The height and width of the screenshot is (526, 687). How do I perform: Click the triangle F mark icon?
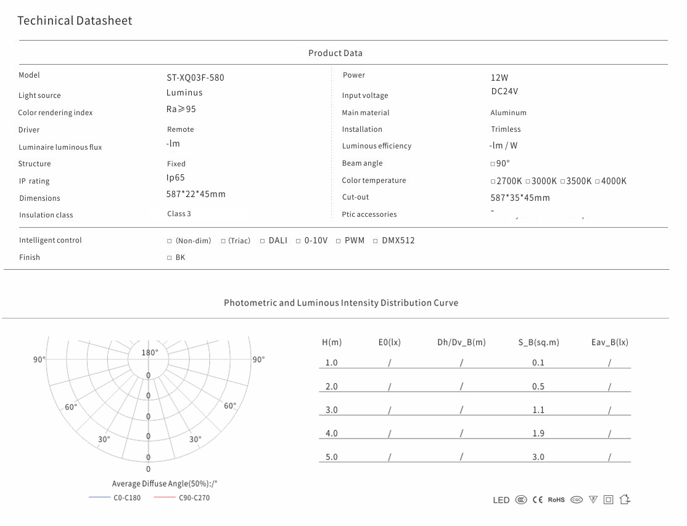(x=593, y=500)
